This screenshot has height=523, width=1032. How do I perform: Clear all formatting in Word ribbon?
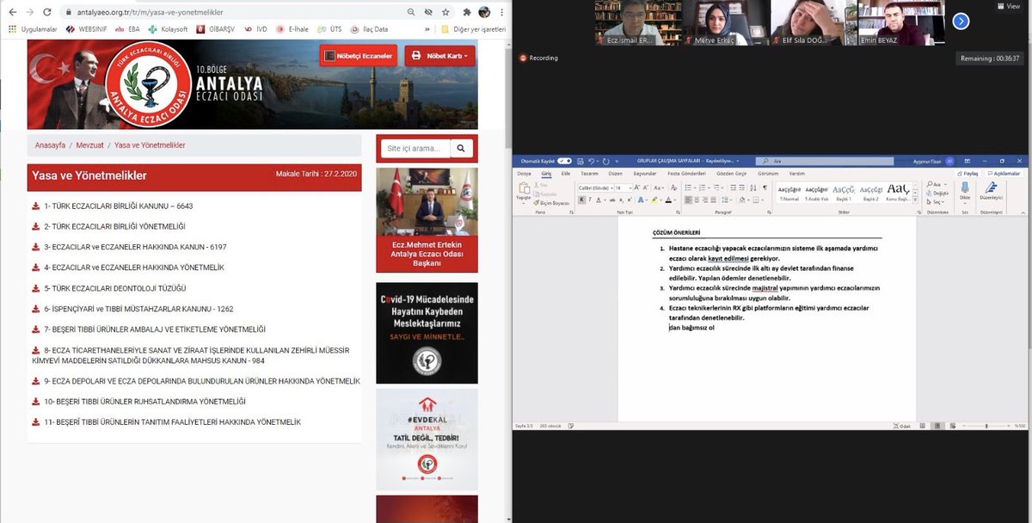[x=673, y=188]
